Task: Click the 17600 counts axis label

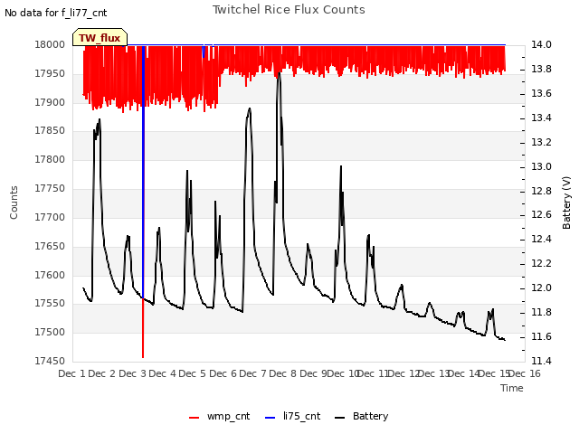Action: pos(50,275)
